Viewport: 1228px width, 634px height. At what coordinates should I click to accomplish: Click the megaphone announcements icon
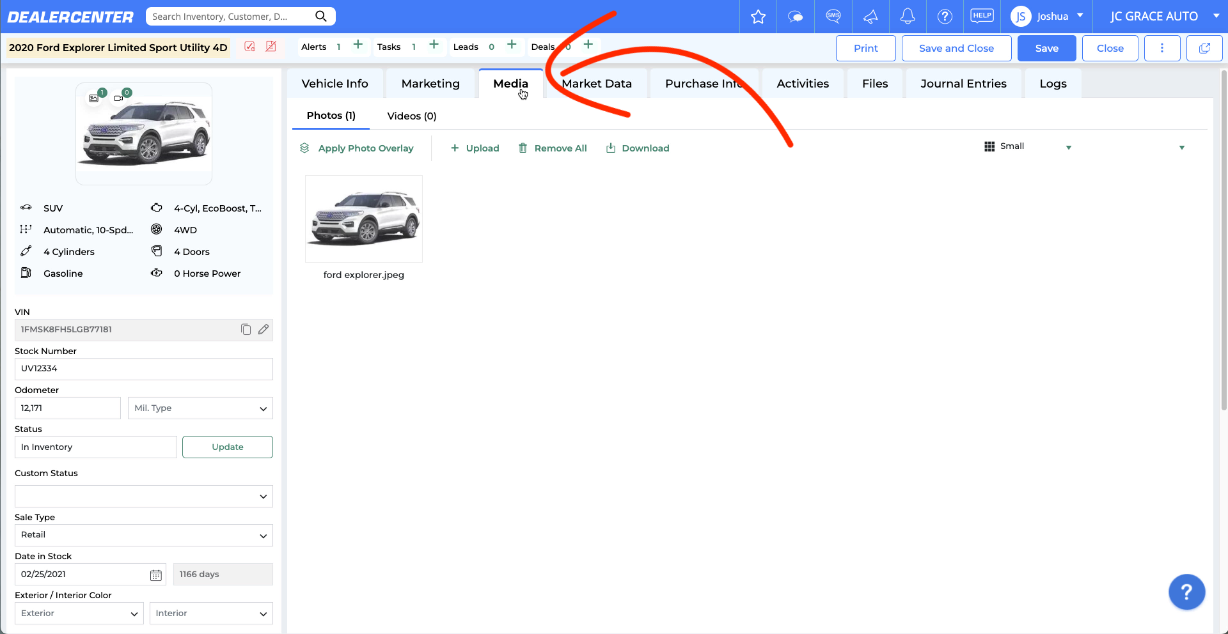click(870, 17)
